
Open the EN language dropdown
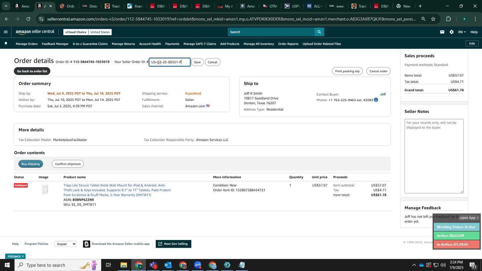(462, 32)
